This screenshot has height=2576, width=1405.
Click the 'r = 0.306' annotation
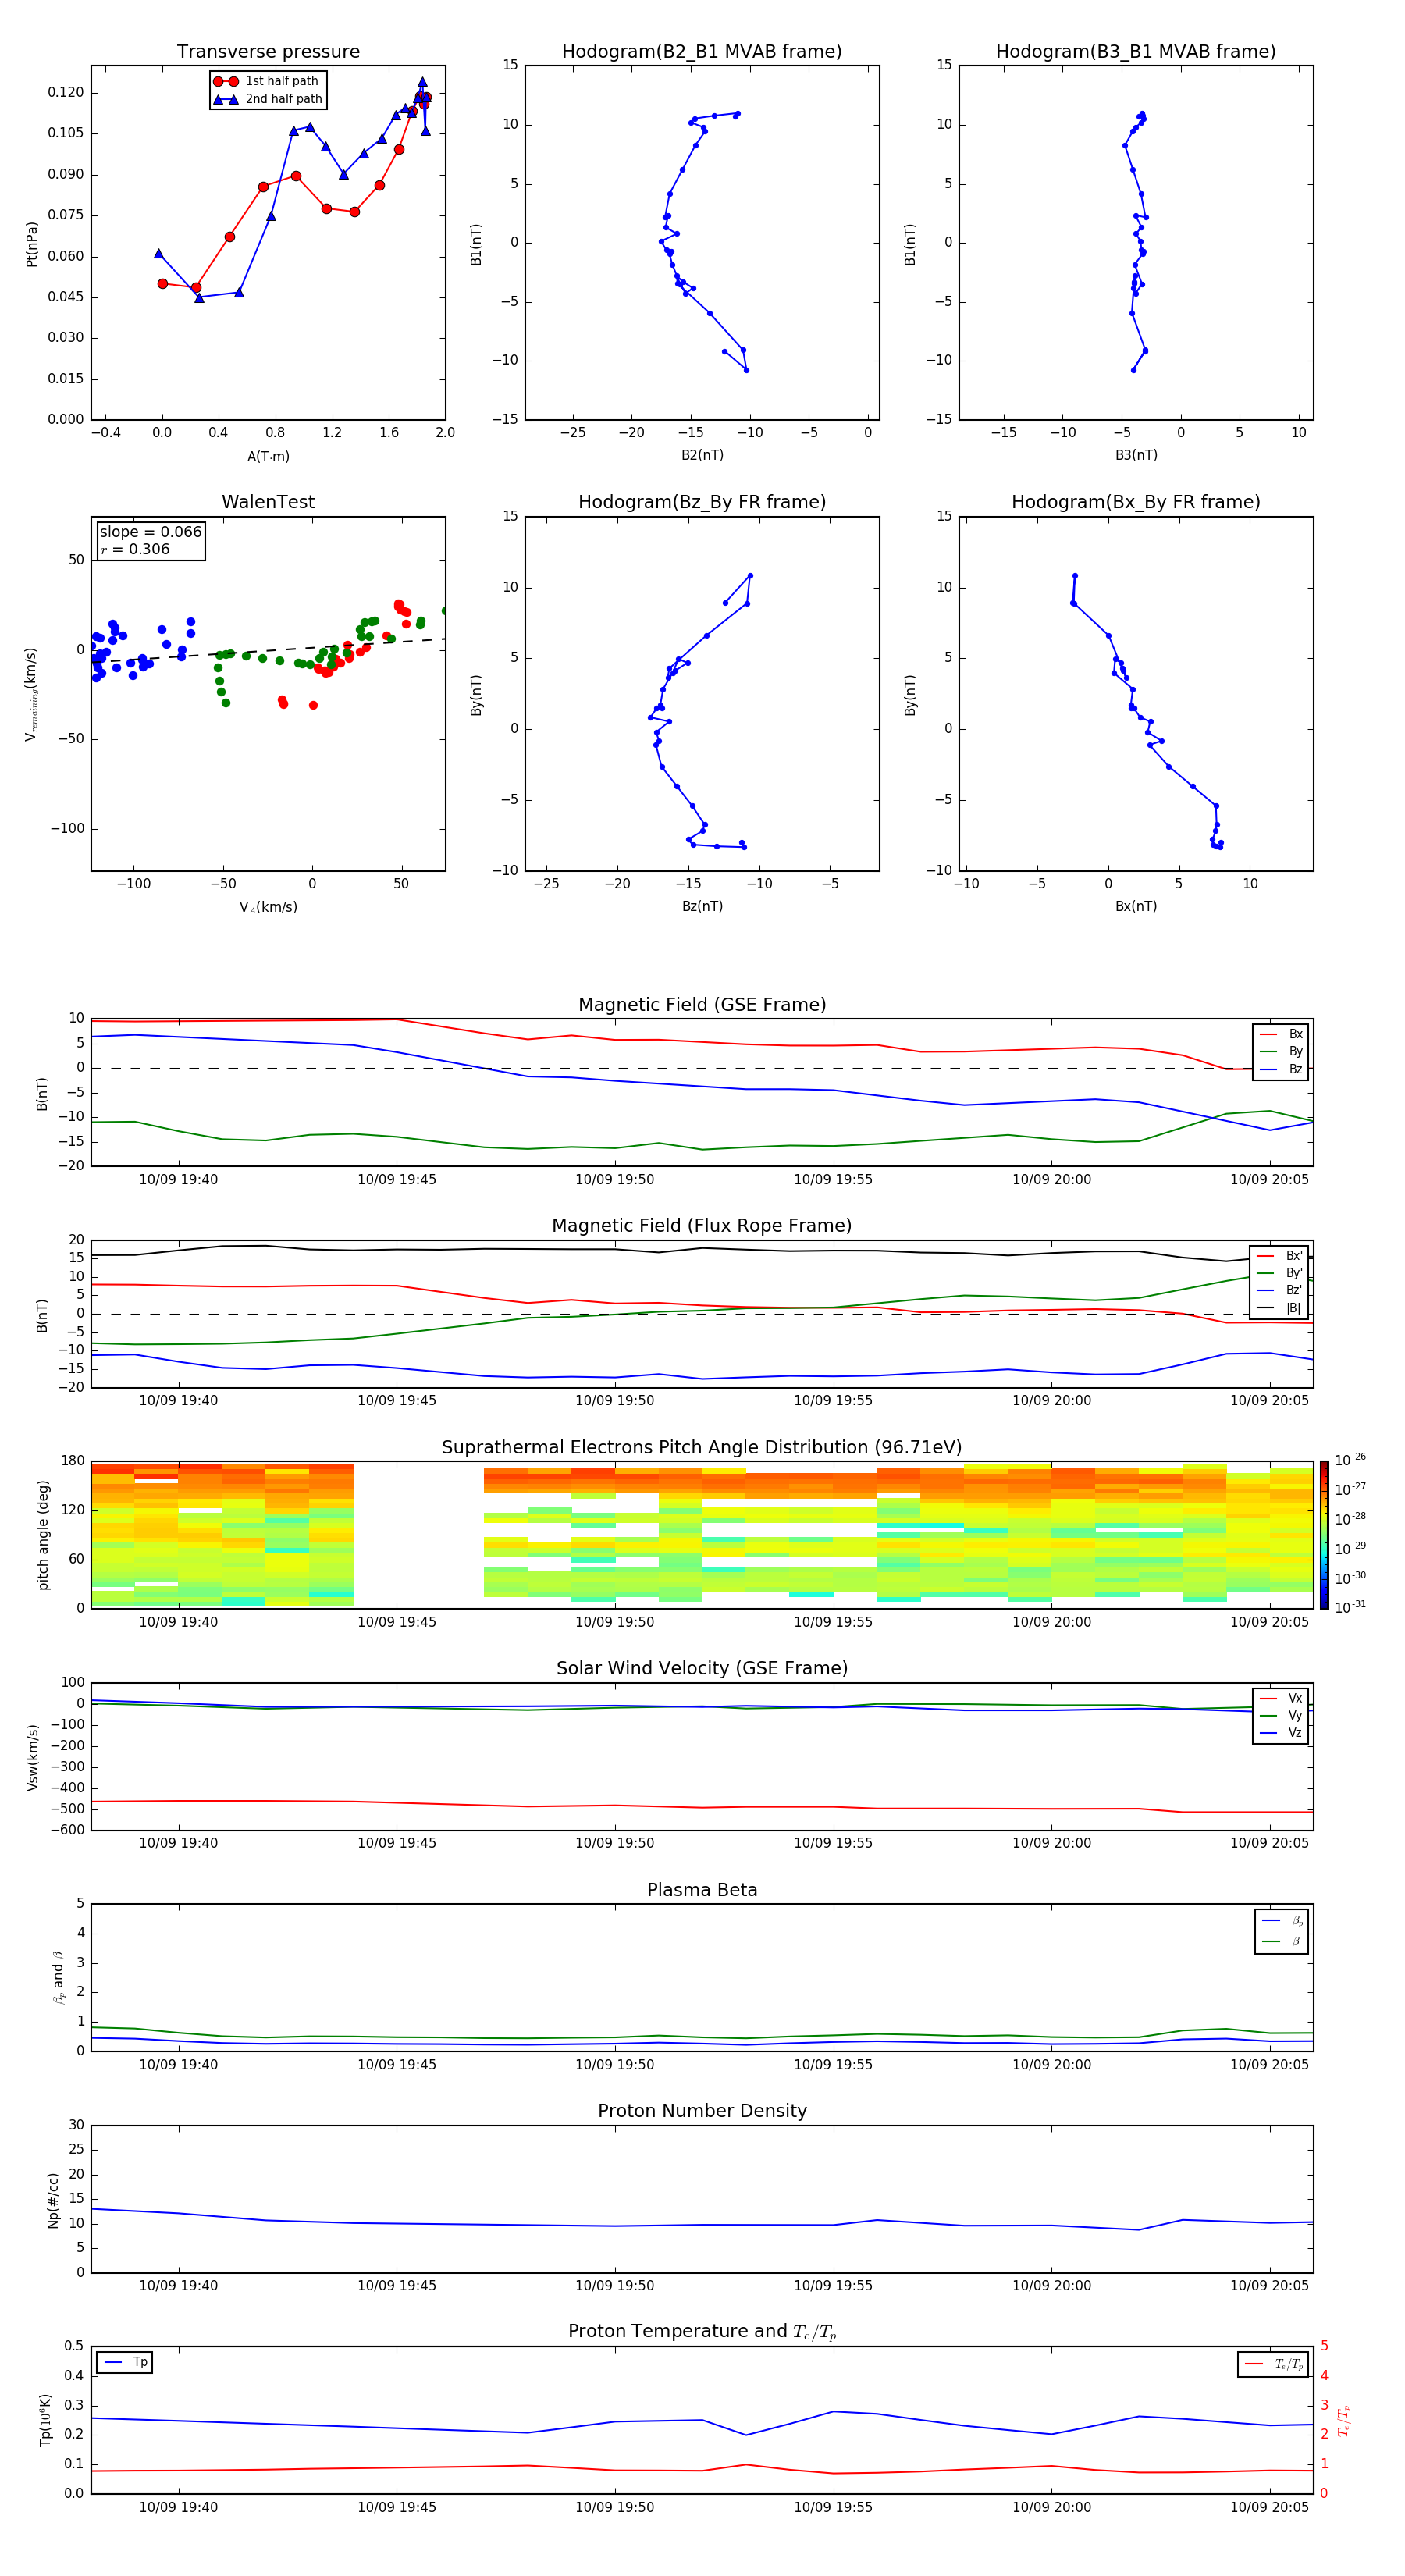pos(135,549)
